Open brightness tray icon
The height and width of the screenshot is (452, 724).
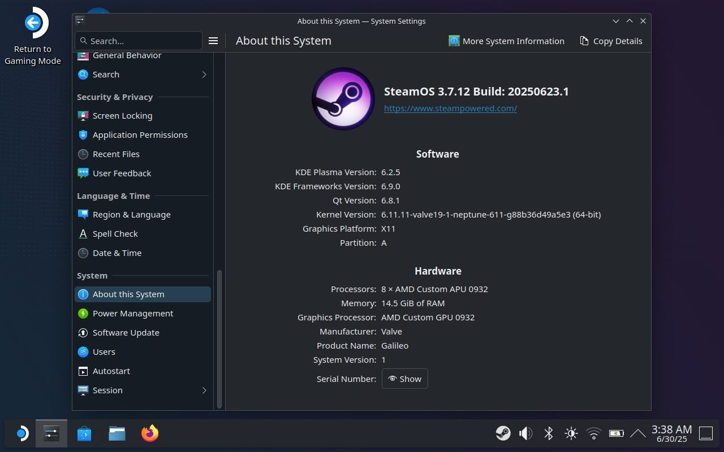[571, 433]
